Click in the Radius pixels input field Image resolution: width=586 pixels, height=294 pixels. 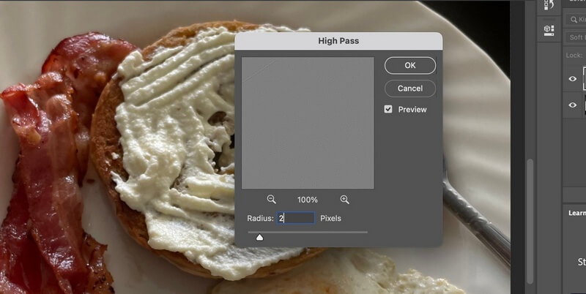click(x=295, y=218)
